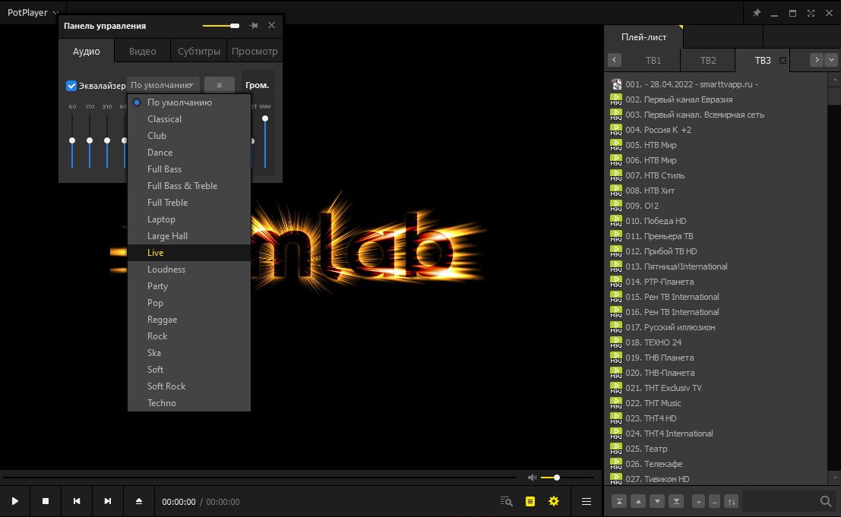Viewport: 841px width, 517px height.
Task: Move playlist item to the top
Action: click(619, 501)
